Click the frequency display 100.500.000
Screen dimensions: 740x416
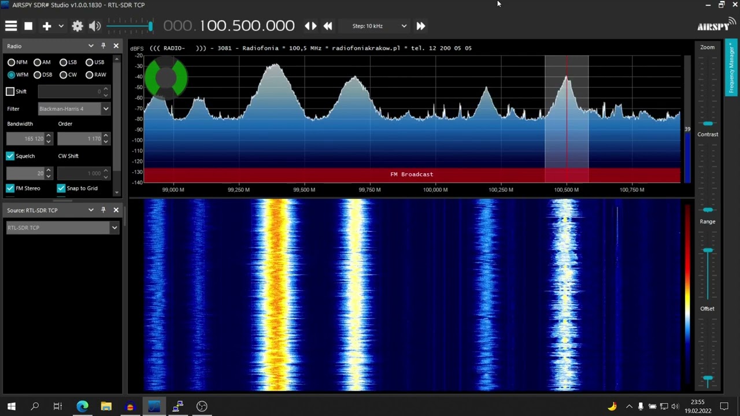coord(229,25)
